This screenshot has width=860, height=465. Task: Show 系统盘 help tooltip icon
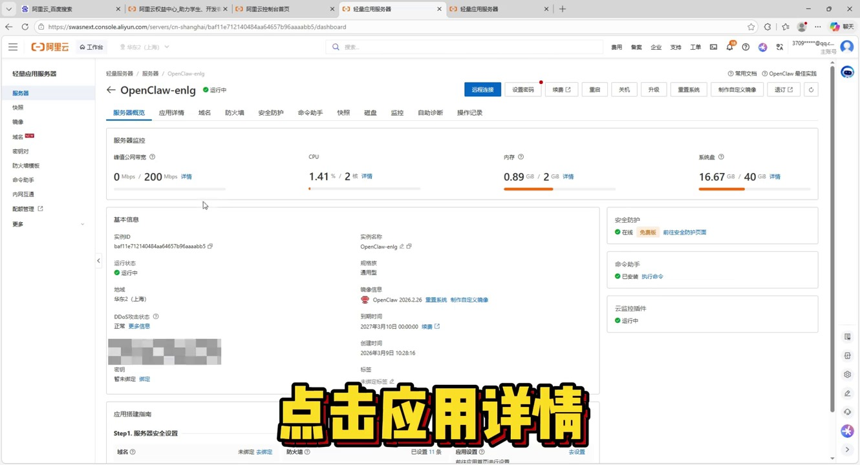click(721, 157)
